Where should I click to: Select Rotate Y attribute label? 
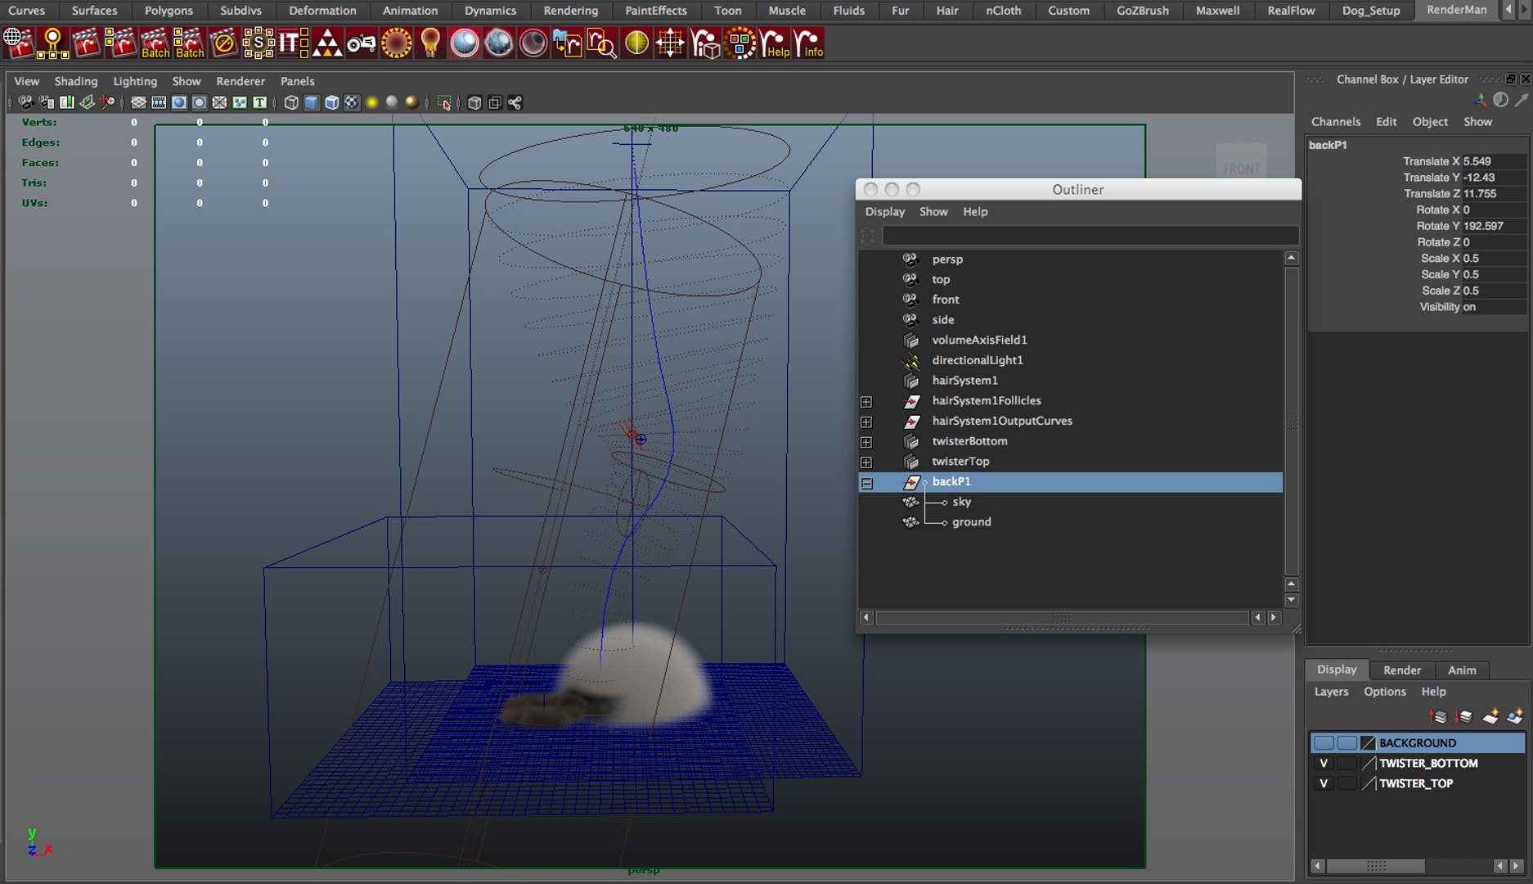(x=1437, y=226)
